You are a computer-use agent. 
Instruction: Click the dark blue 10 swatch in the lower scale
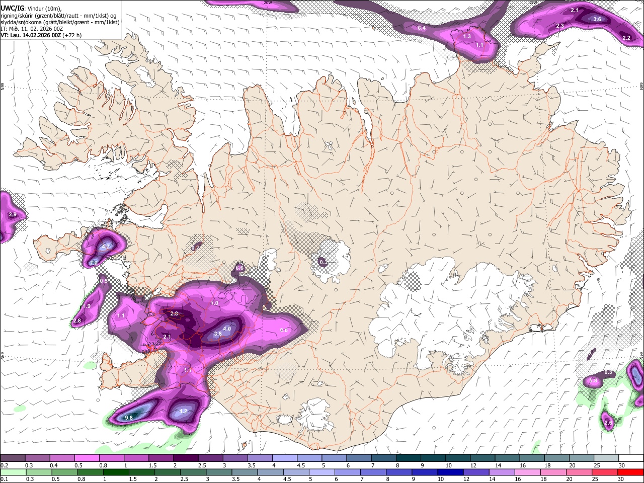(449, 472)
